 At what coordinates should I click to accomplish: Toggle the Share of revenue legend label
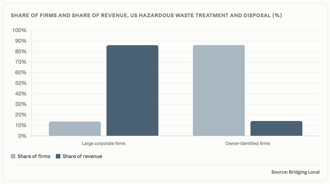coord(82,156)
